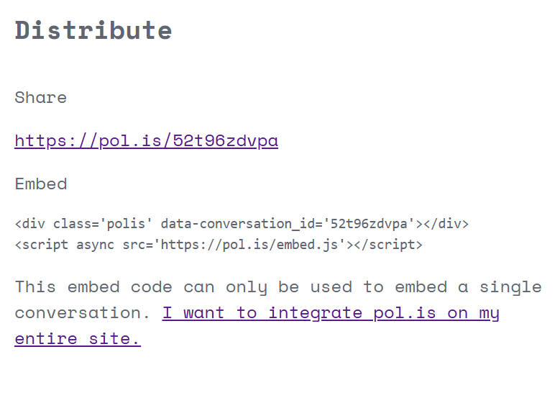This screenshot has width=560, height=393.
Task: Click the word 'conversation.' before the link
Action: 82,313
